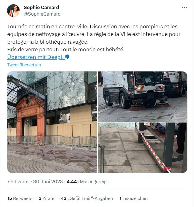View the 4.441 Mal angezeigt count
This screenshot has width=194, height=207.
pos(87,182)
